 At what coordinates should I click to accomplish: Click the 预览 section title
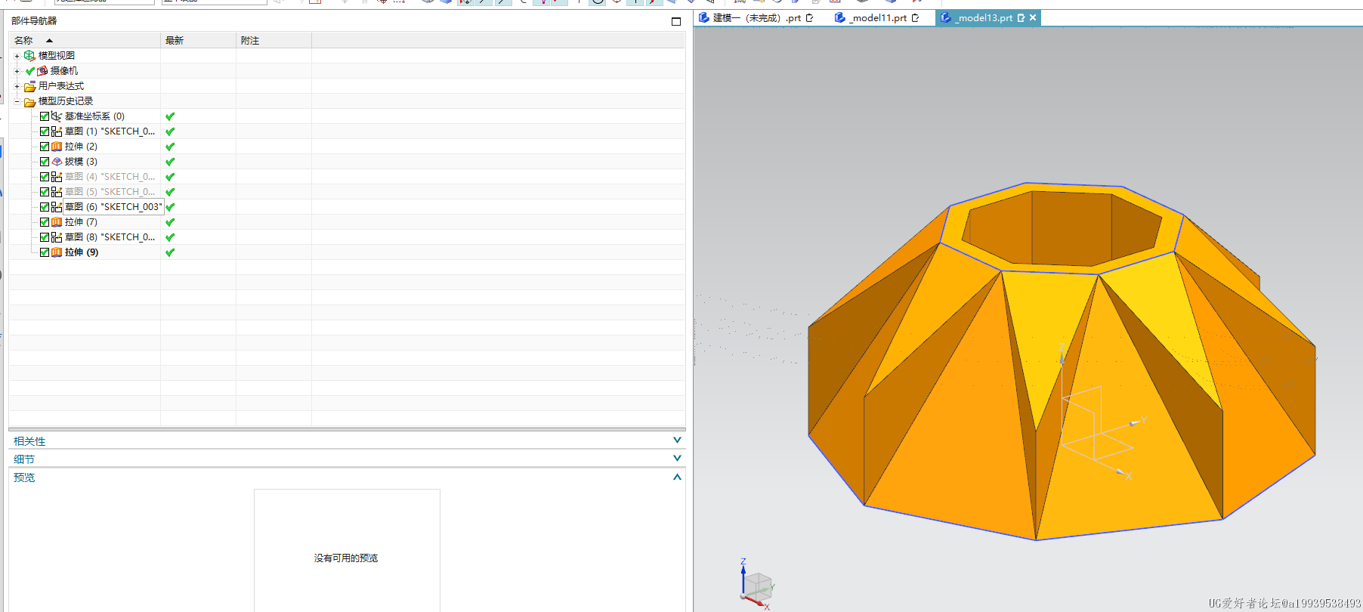pyautogui.click(x=24, y=478)
